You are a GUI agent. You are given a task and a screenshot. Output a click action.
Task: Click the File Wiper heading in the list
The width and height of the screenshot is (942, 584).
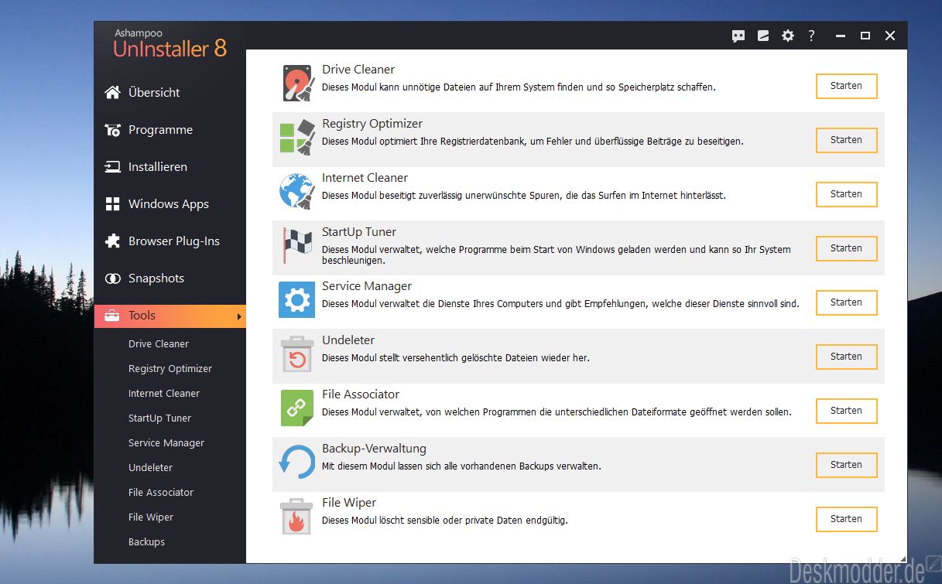click(x=349, y=503)
